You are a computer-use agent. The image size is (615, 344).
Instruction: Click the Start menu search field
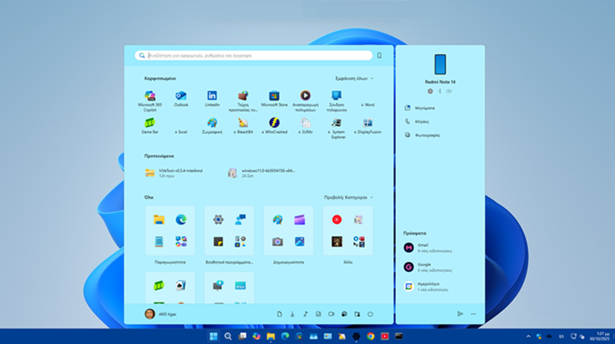click(x=253, y=56)
